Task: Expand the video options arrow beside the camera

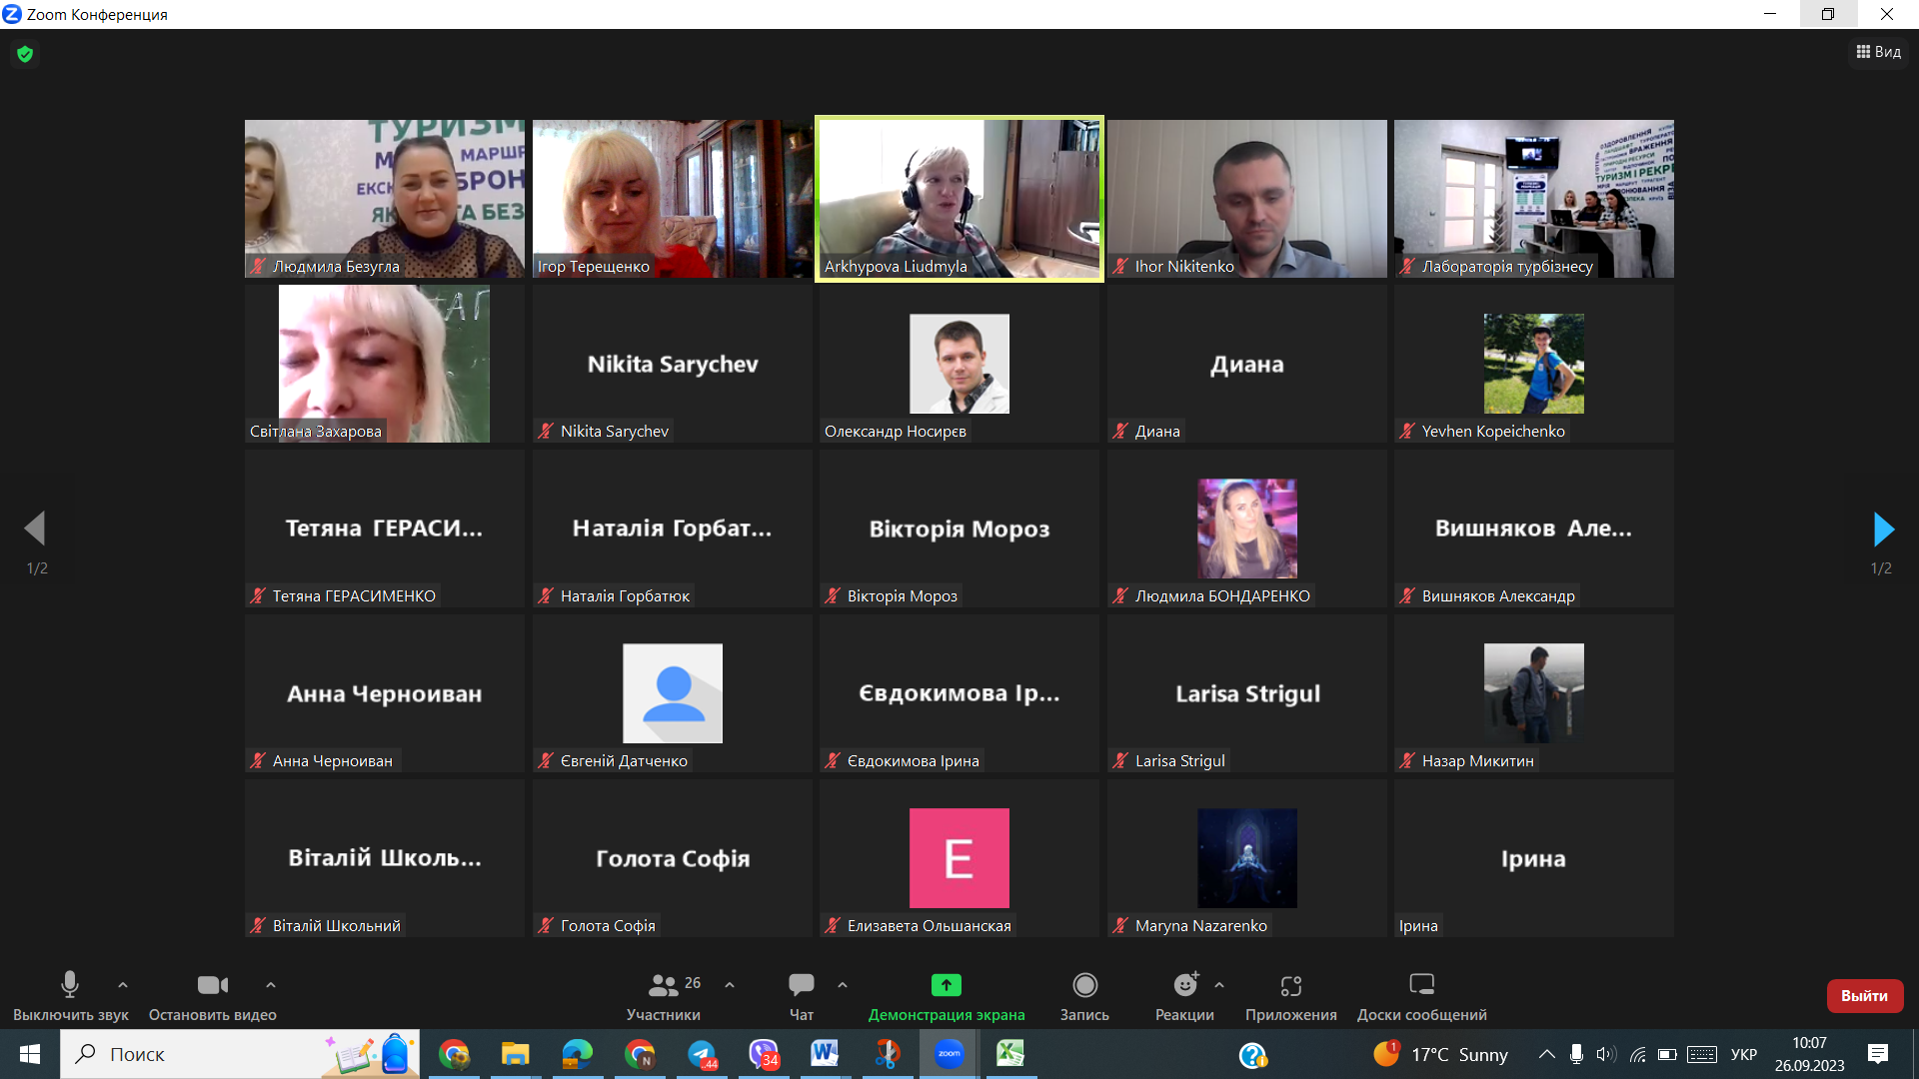Action: [x=271, y=985]
